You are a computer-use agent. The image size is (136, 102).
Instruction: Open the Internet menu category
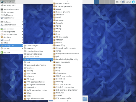pyautogui.click(x=12, y=40)
